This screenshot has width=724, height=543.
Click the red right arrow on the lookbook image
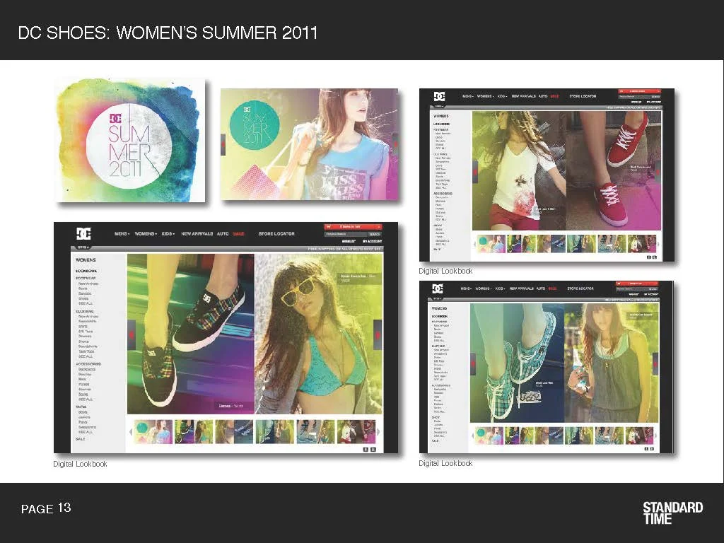point(379,334)
